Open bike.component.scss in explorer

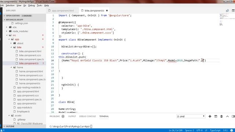[30, 55]
